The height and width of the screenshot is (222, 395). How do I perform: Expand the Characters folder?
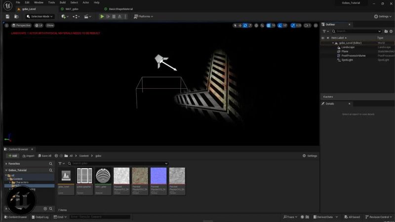click(10, 182)
